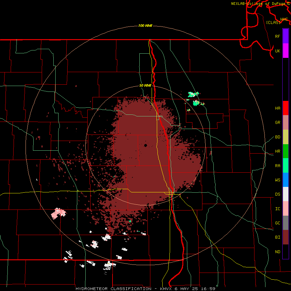291x291 pixels.
Task: Click the black radar site dot at center
Action: [x=145, y=145]
